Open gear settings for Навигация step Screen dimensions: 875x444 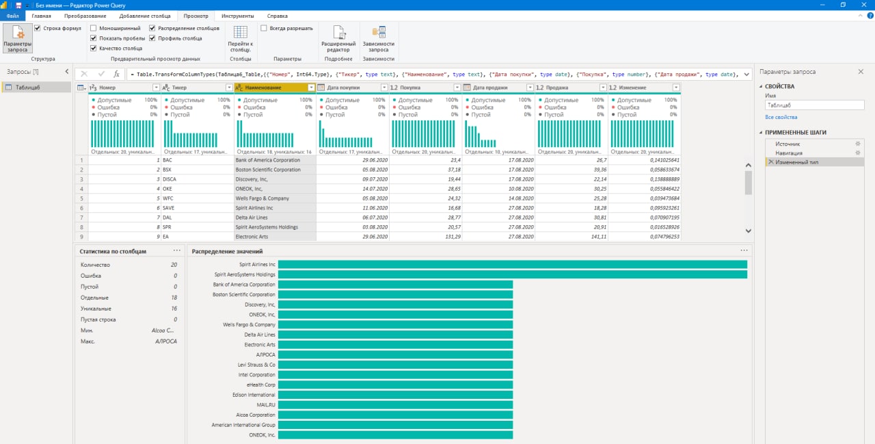(858, 153)
